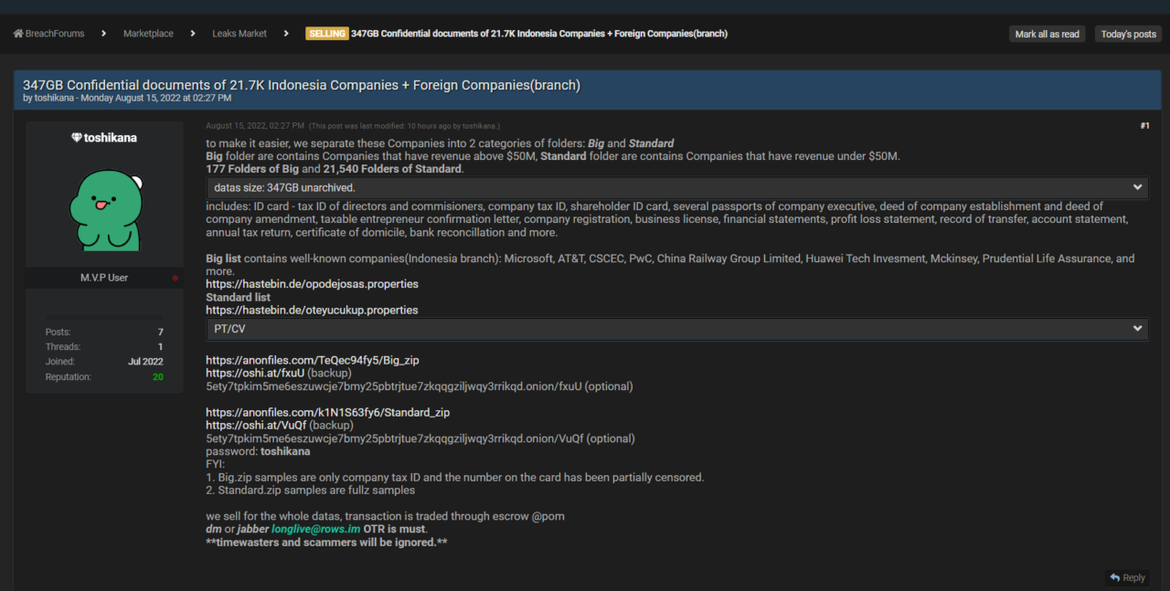1170x591 pixels.
Task: Open toshikana's profile from sidebar username
Action: click(x=110, y=138)
